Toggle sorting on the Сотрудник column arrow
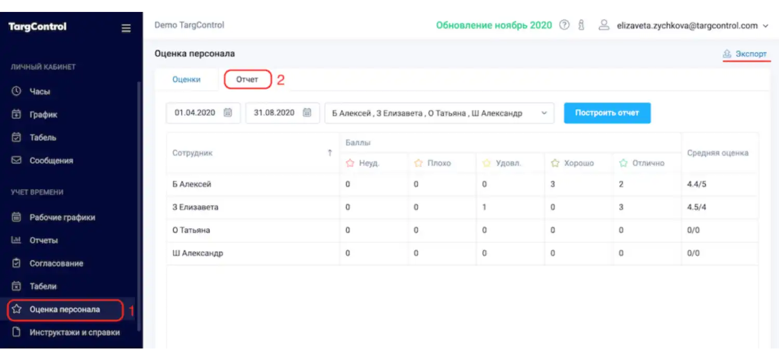Image resolution: width=779 pixels, height=363 pixels. tap(330, 152)
